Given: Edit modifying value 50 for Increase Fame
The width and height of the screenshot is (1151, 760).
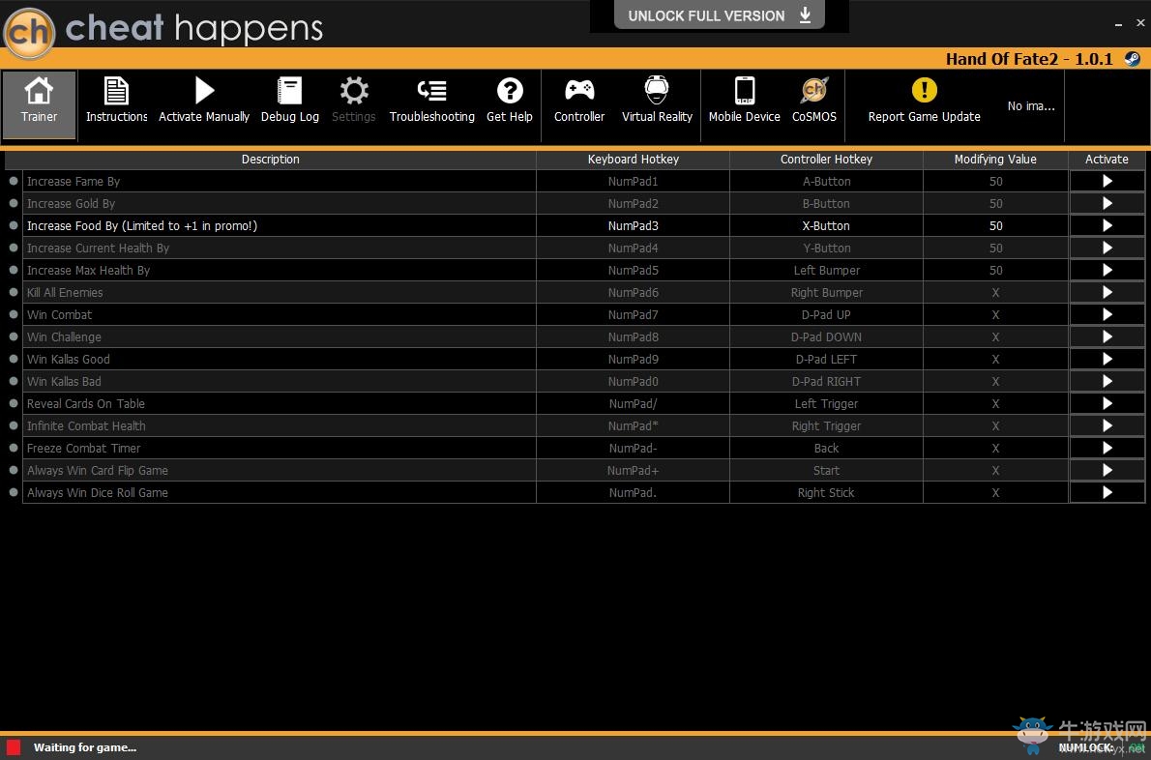Looking at the screenshot, I should [995, 181].
